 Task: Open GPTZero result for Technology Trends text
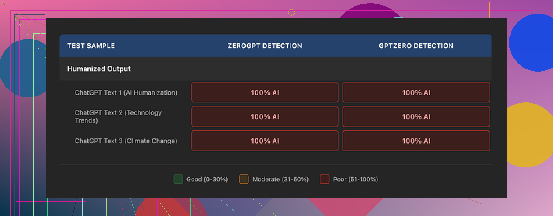(x=416, y=116)
